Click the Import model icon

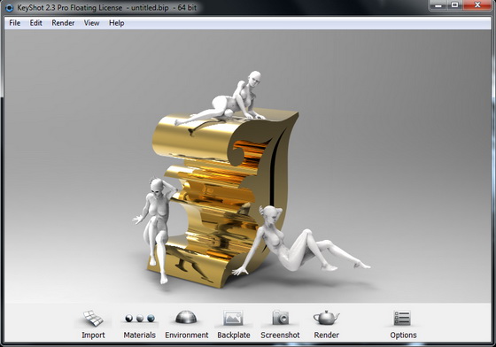click(x=93, y=318)
